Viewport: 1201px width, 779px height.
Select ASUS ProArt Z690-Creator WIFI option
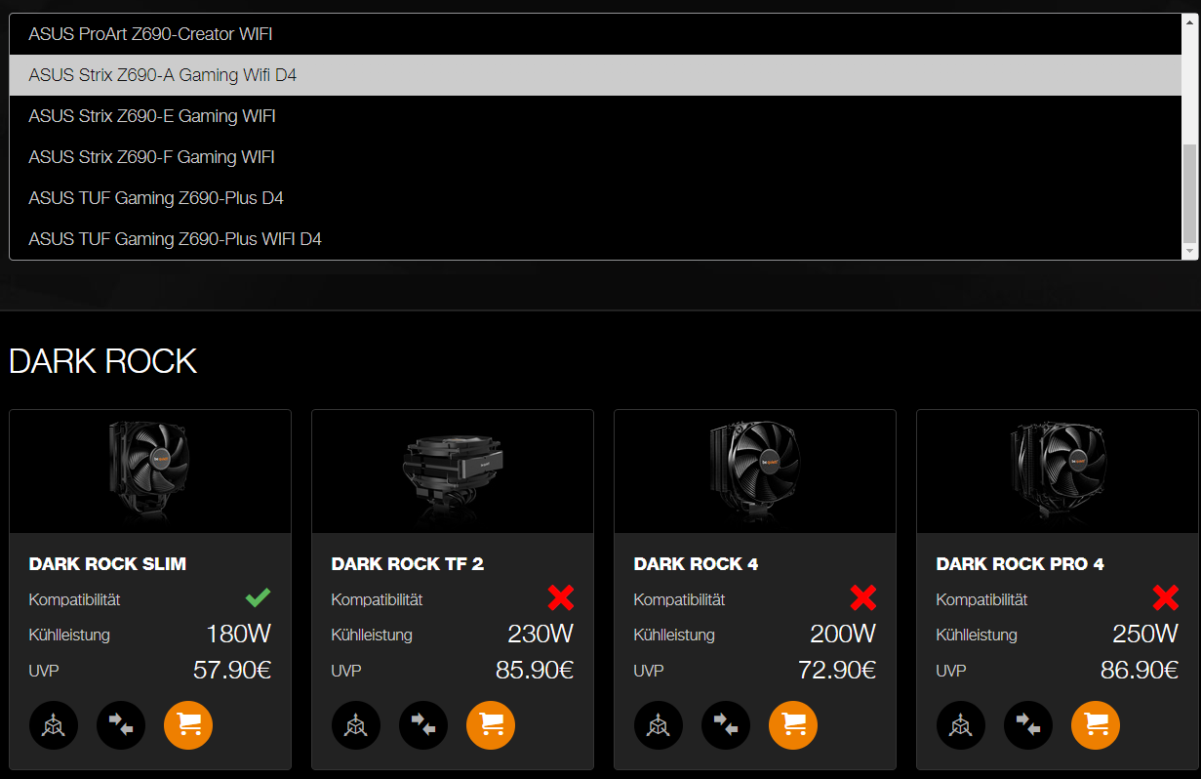click(x=595, y=34)
